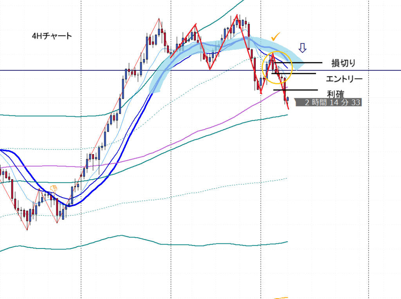The image size is (401, 299).
Task: Click the latest blue candlestick
Action: pyautogui.click(x=288, y=99)
